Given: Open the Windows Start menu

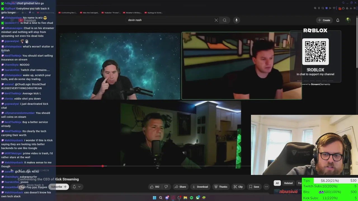Looking at the screenshot, I should point(154,198).
